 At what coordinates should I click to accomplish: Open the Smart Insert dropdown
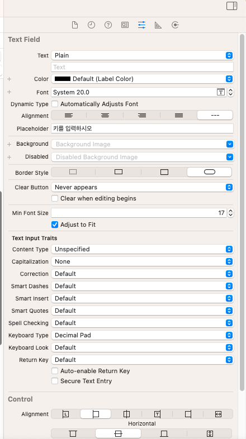pyautogui.click(x=143, y=298)
